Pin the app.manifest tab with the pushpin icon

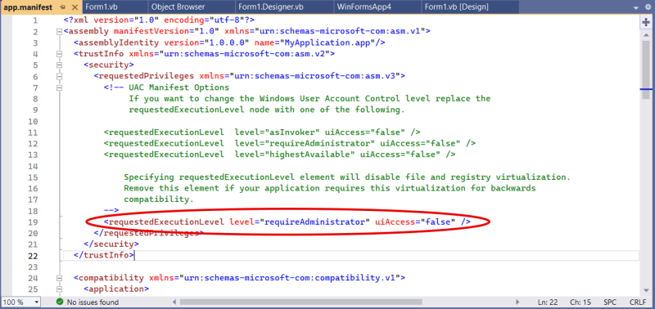click(x=63, y=7)
